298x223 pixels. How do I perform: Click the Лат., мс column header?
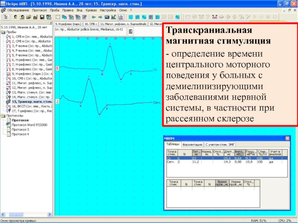coord(196,153)
